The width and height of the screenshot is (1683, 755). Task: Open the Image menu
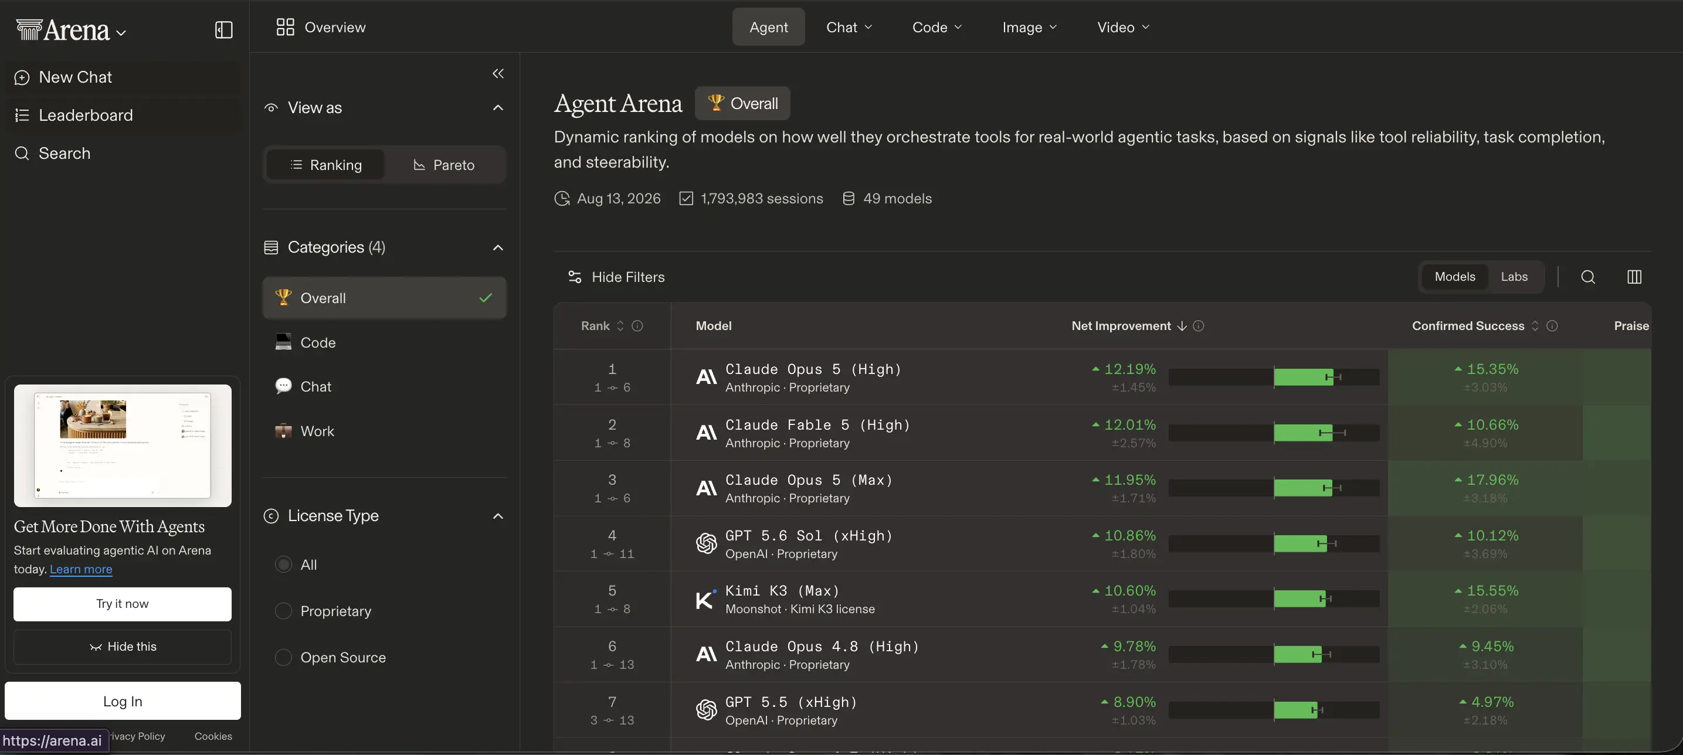pyautogui.click(x=1030, y=27)
